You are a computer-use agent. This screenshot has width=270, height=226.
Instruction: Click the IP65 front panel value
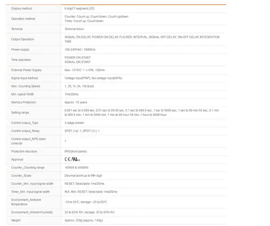coord(76,152)
